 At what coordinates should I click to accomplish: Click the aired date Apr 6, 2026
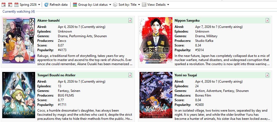pos(66,82)
